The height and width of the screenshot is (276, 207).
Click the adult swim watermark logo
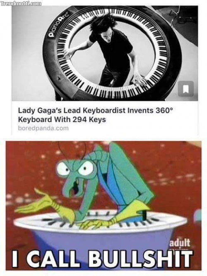point(179,243)
